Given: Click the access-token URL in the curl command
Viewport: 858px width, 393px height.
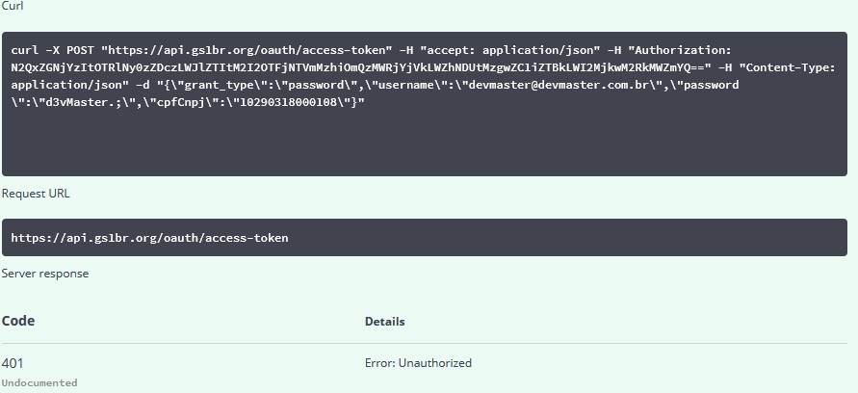Looking at the screenshot, I should pos(247,49).
